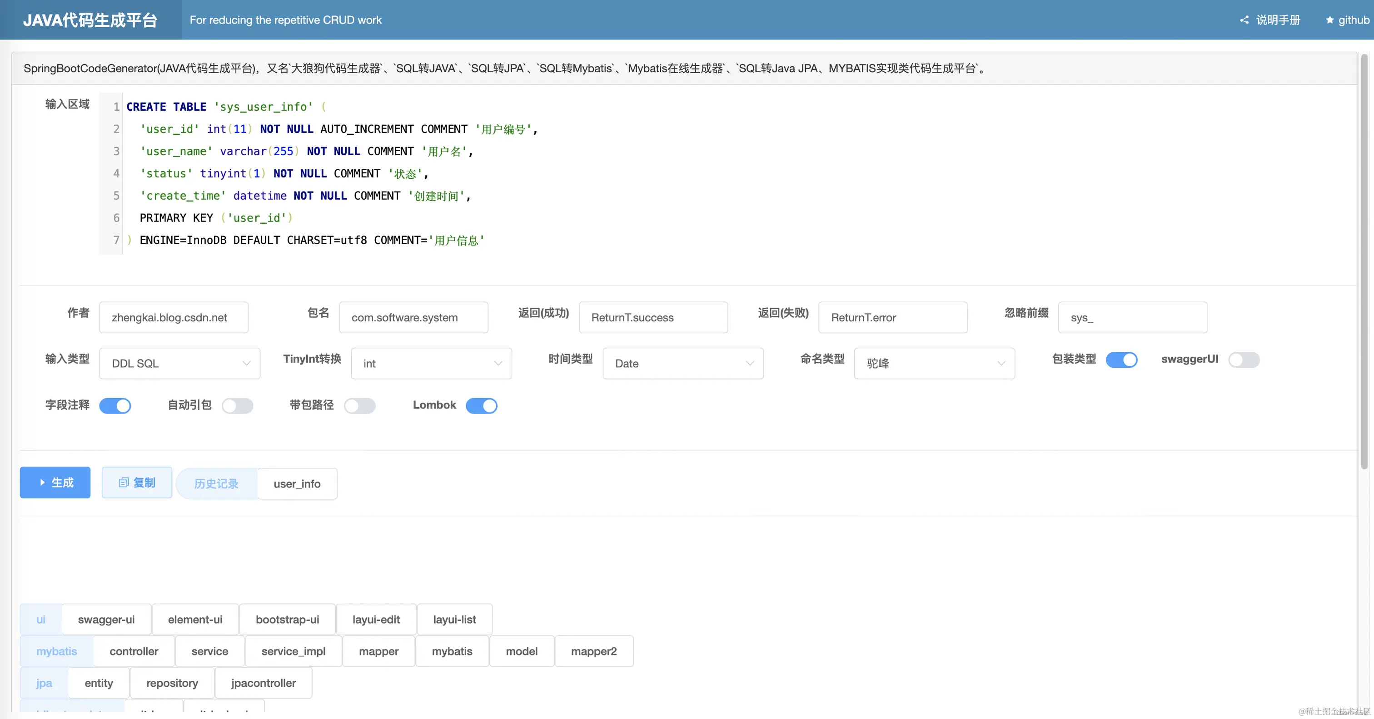Open the 历史记录 panel
The height and width of the screenshot is (719, 1374).
(x=216, y=483)
